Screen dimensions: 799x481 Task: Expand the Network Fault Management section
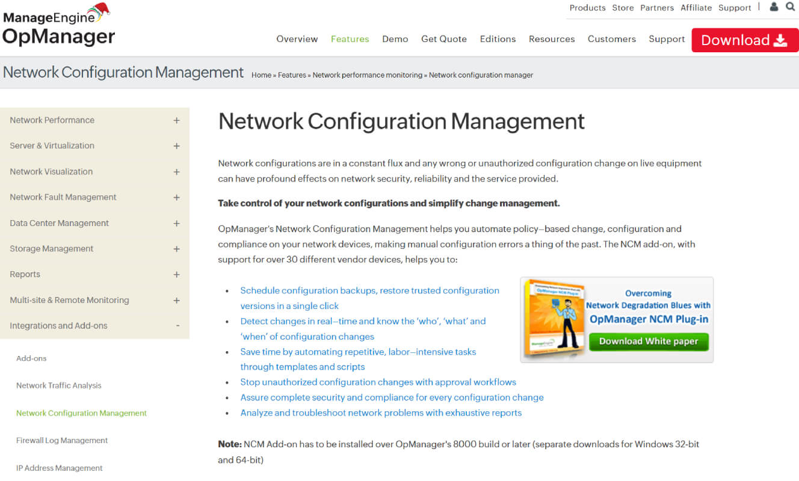[94, 197]
